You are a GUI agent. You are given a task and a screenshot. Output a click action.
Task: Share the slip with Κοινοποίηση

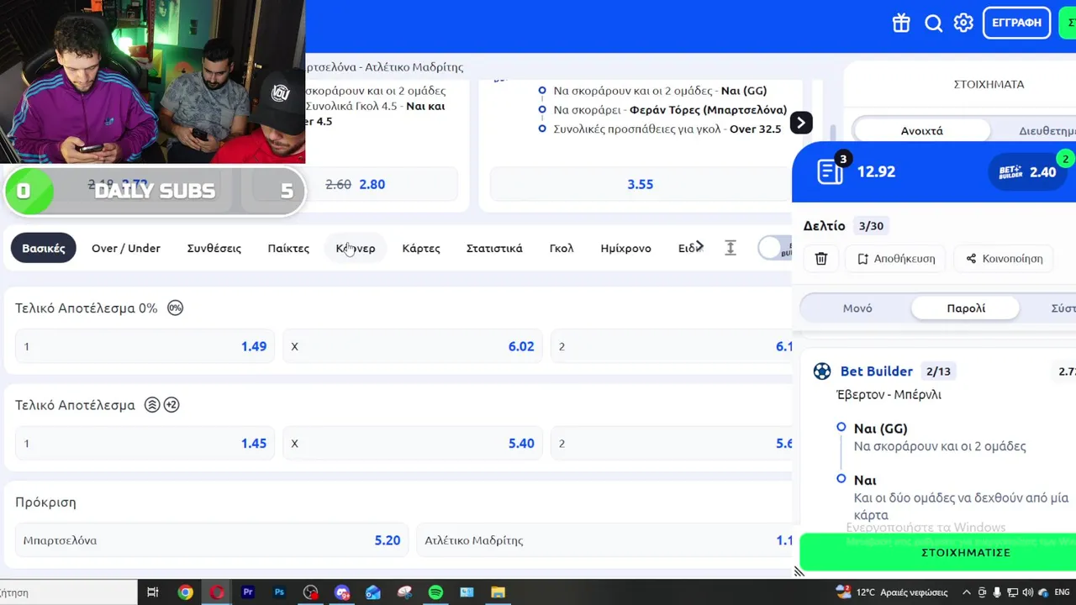click(1005, 259)
